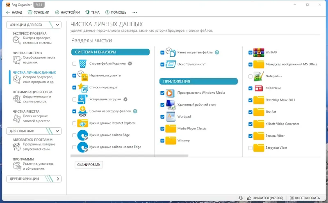Click the Windows Media Player icon
Viewport: 328px width, 203px height.
pos(170,93)
